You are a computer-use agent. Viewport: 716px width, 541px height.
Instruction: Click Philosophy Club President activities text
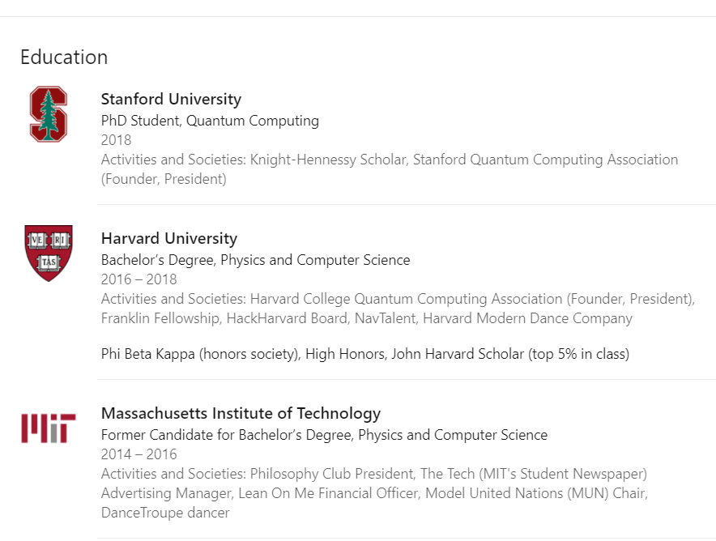(332, 474)
